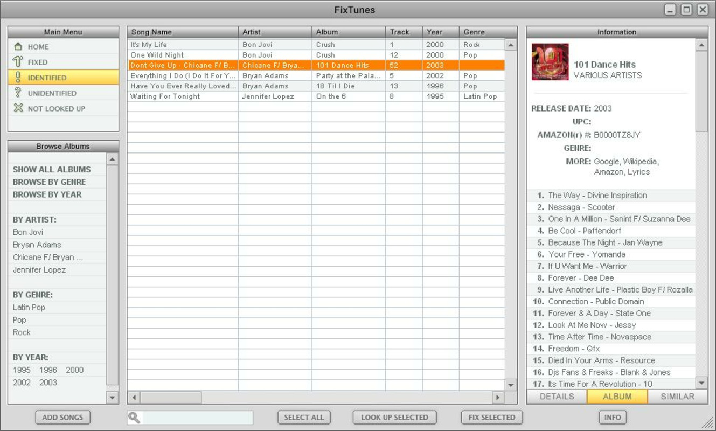Filter albums by artist Jennifer Lopez
The height and width of the screenshot is (431, 716).
pos(39,270)
